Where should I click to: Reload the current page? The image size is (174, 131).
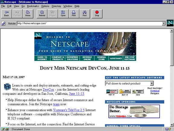42,14
